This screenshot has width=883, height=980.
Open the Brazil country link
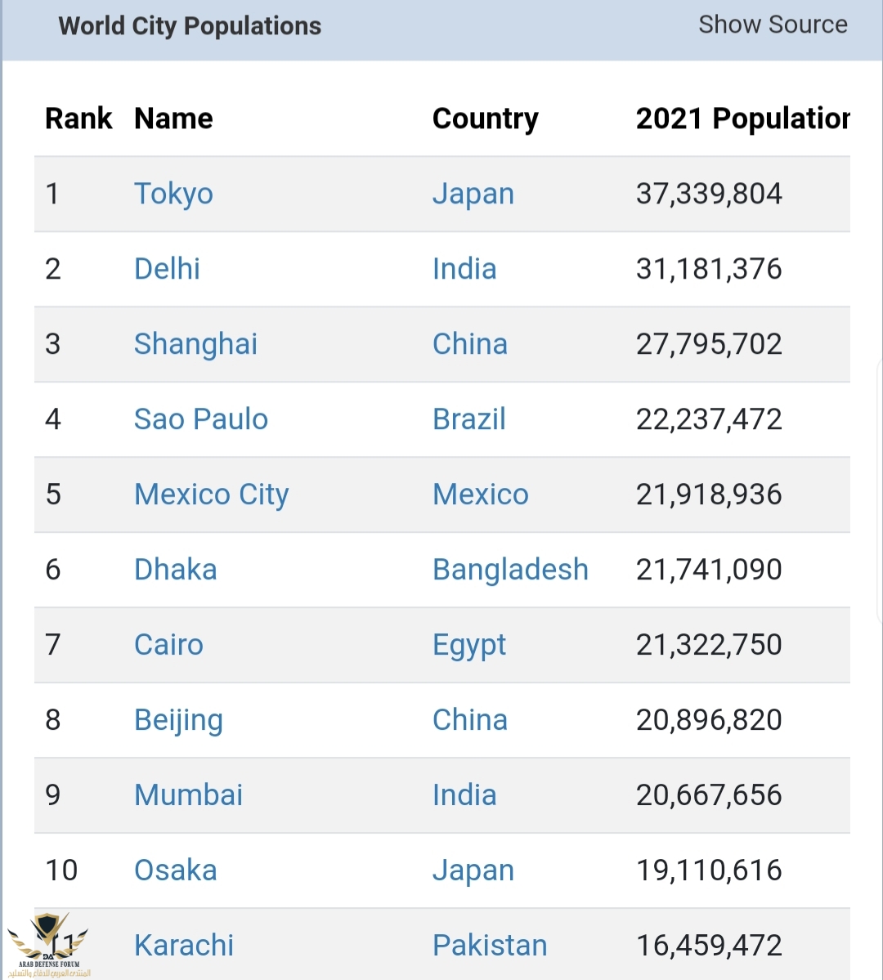point(468,419)
